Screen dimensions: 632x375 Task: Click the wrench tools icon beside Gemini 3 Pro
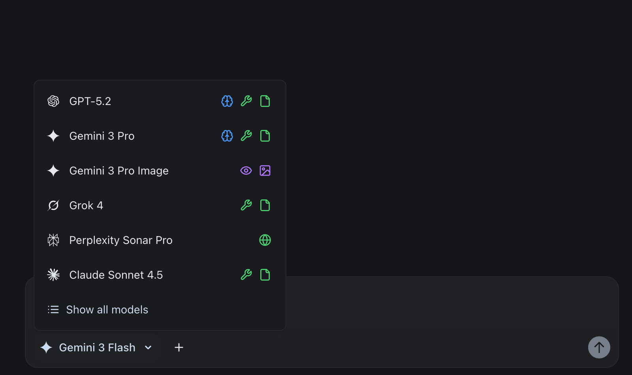(x=246, y=136)
